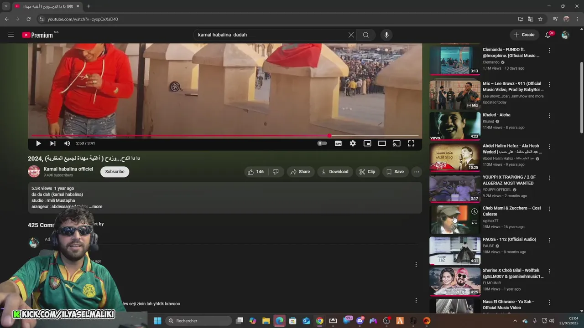Open options for YOUPPI X TRAPKING video
The image size is (584, 328).
tap(549, 178)
